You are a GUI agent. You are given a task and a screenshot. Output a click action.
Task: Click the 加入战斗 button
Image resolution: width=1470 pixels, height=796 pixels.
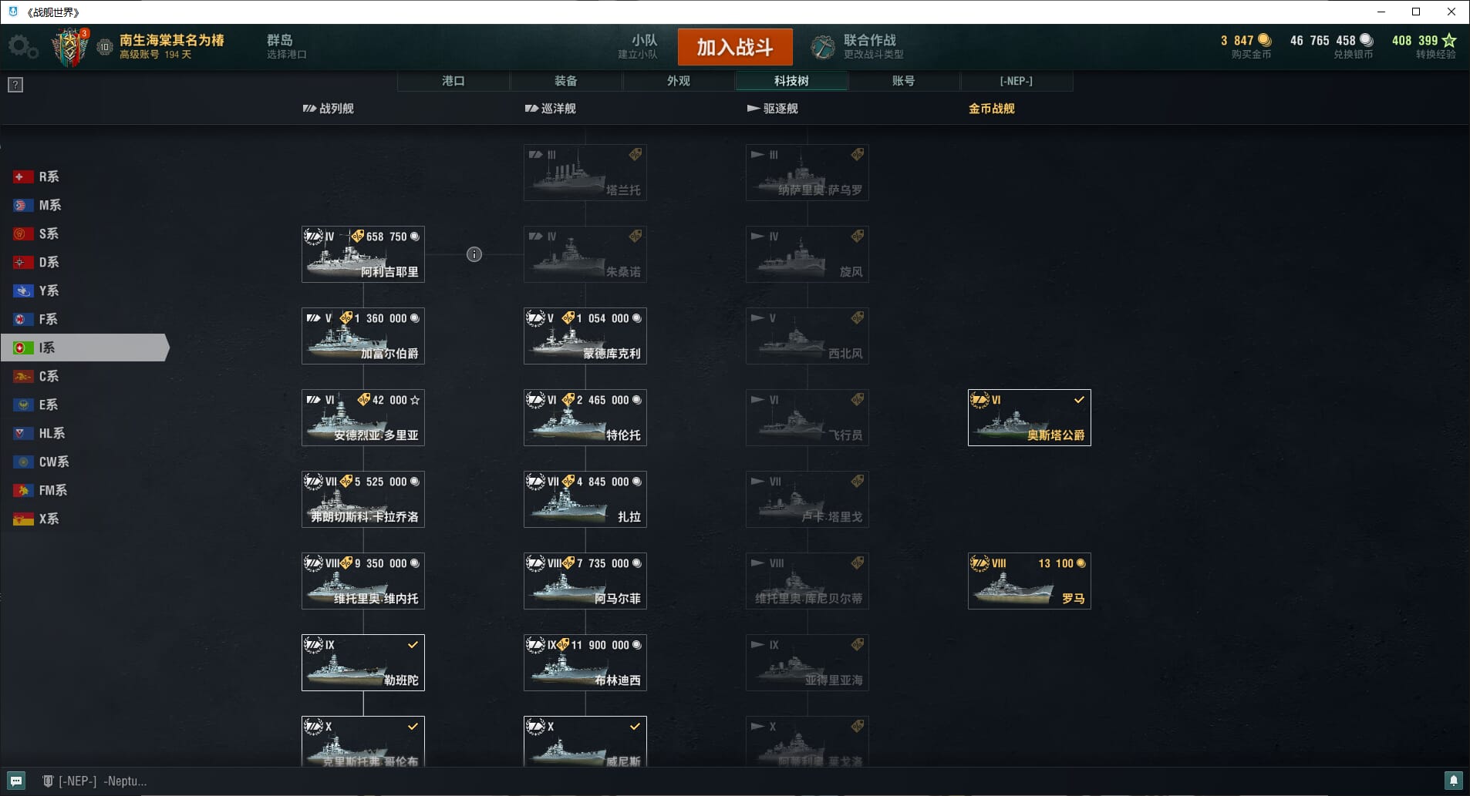[735, 47]
